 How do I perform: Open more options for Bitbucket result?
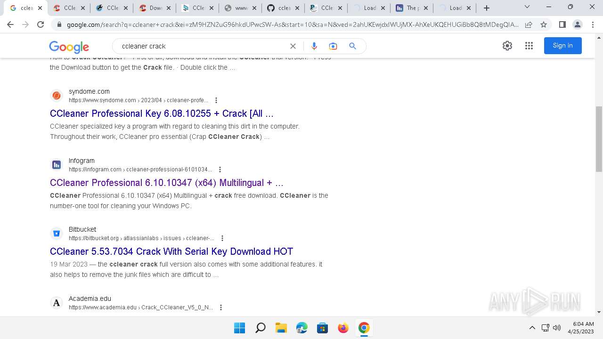pyautogui.click(x=222, y=238)
